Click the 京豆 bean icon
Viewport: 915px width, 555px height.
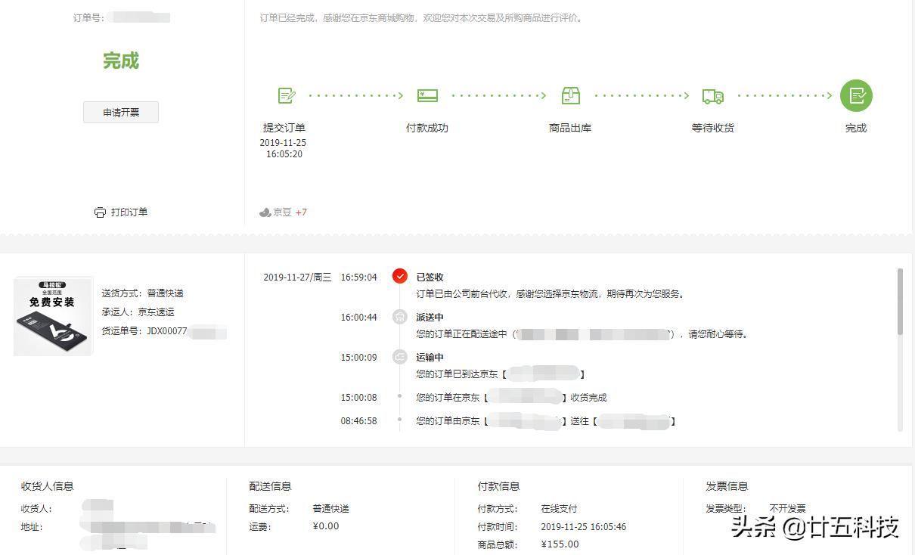click(265, 212)
